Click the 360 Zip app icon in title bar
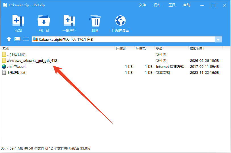The width and height of the screenshot is (231, 153). (x=5, y=5)
